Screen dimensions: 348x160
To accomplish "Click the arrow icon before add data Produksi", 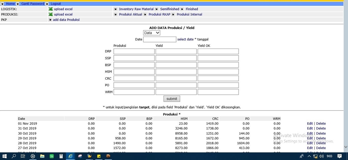I will [50, 20].
